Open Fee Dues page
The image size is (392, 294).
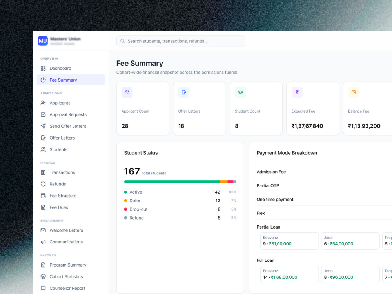point(71,207)
